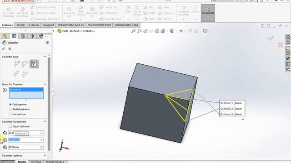Click the PropertyManager vertical scrollbar
This screenshot has height=163, width=291.
click(x=49, y=104)
